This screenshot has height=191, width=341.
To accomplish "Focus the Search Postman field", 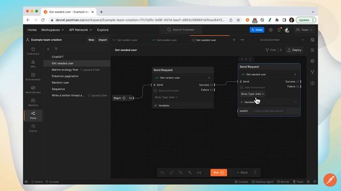I will (x=181, y=30).
